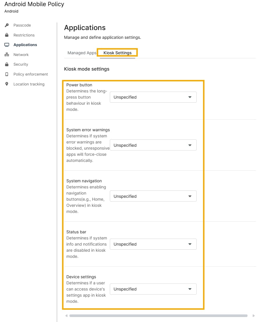Click the Security lock icon
The height and width of the screenshot is (322, 261).
(x=7, y=64)
